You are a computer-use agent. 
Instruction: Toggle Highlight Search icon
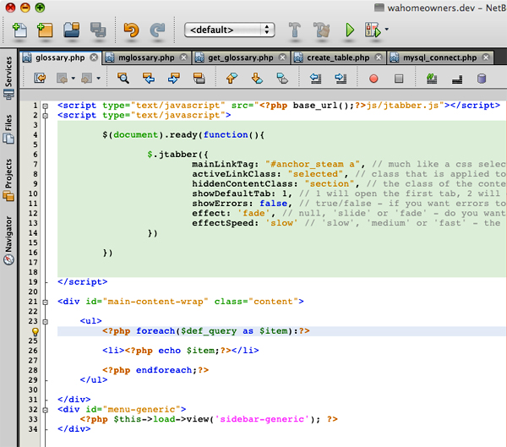pyautogui.click(x=199, y=78)
